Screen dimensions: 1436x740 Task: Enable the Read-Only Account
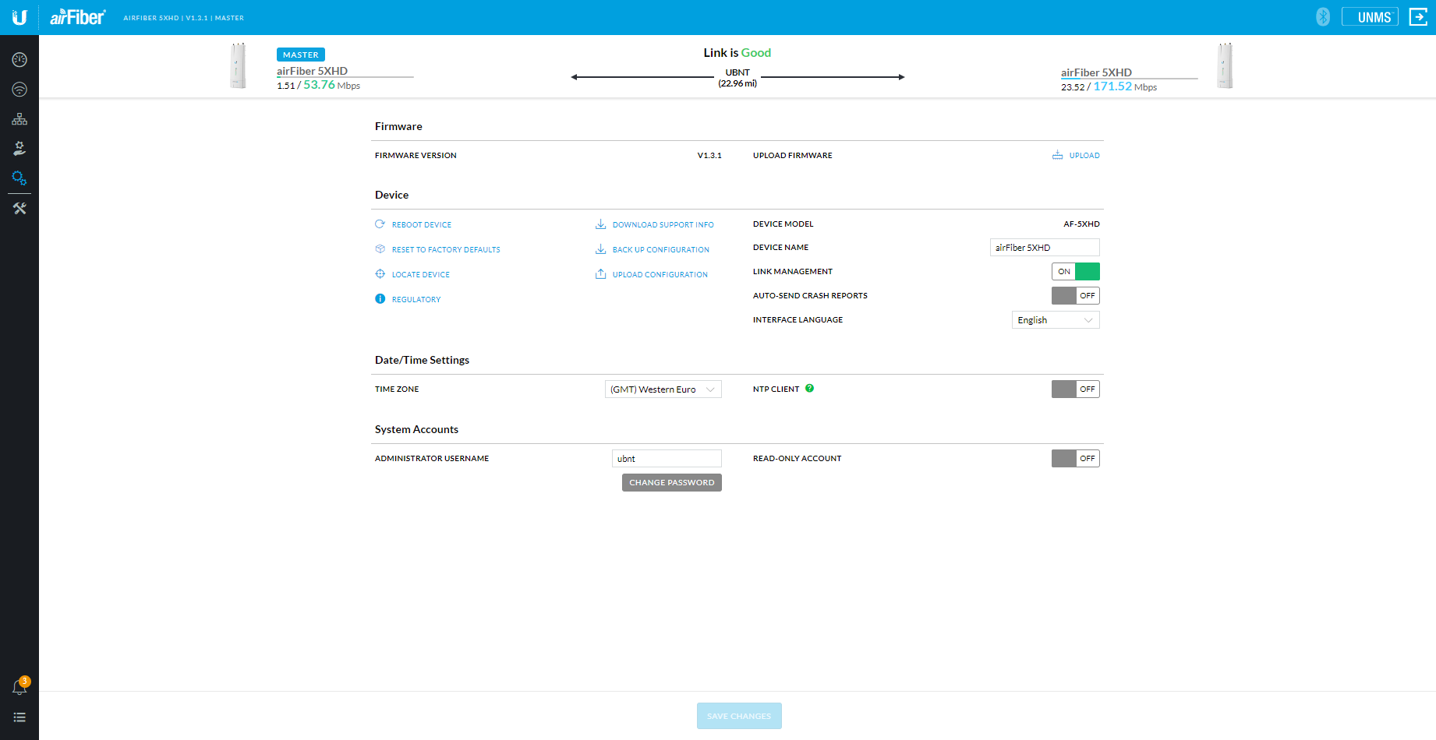(1076, 458)
